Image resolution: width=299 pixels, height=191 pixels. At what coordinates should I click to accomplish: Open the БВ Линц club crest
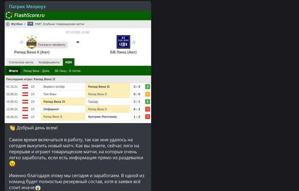[x=124, y=42]
